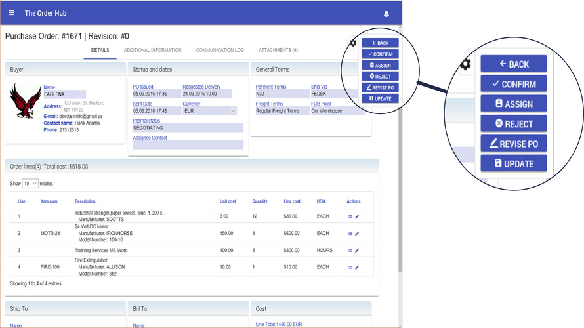This screenshot has width=584, height=328.
Task: Click the Freight Terms field
Action: tap(282, 111)
